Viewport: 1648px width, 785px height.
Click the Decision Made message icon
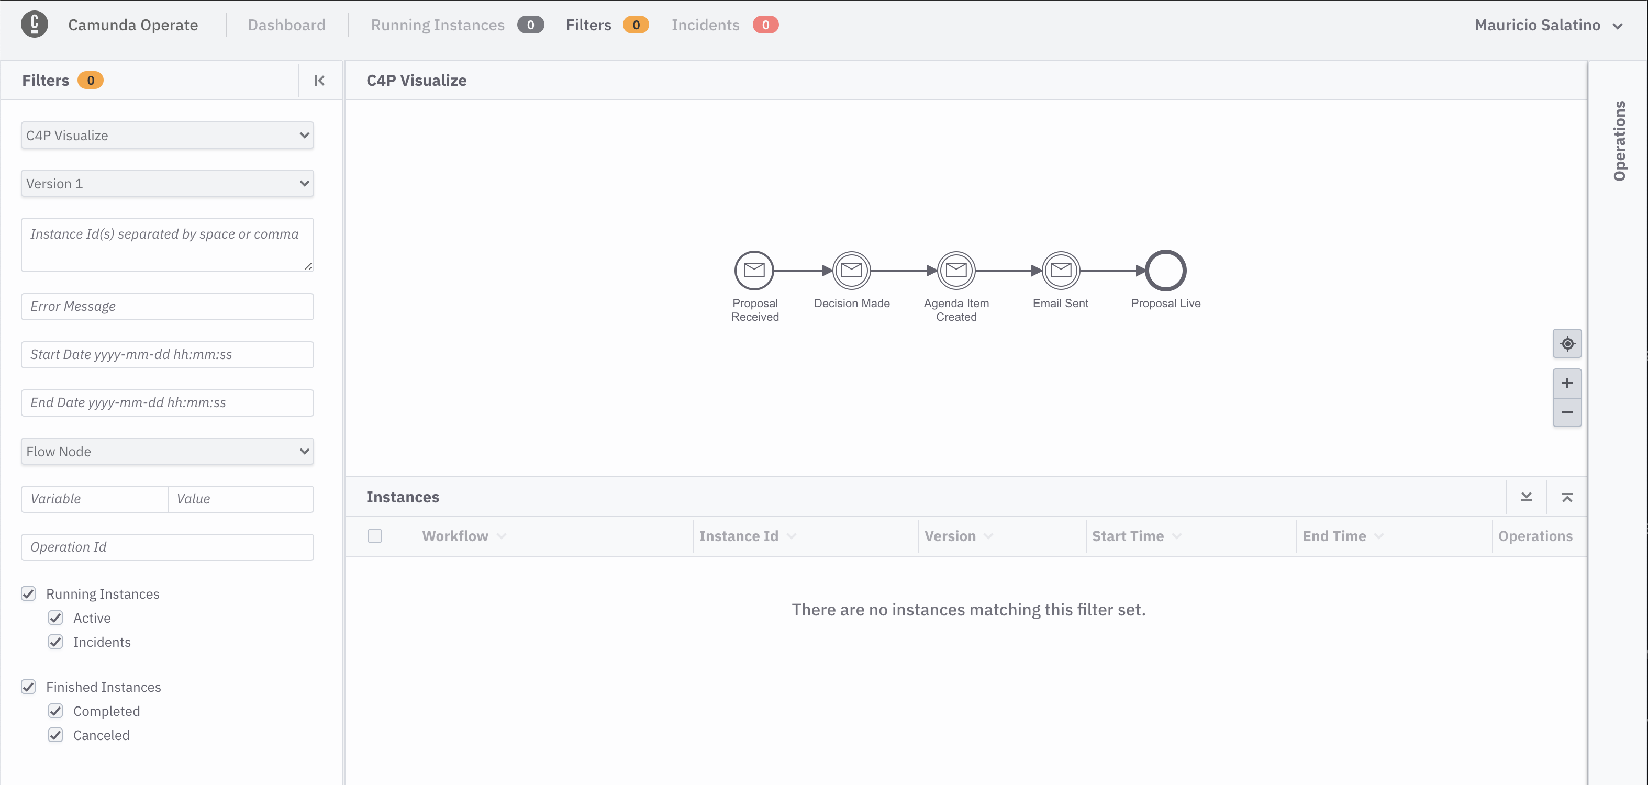point(851,271)
